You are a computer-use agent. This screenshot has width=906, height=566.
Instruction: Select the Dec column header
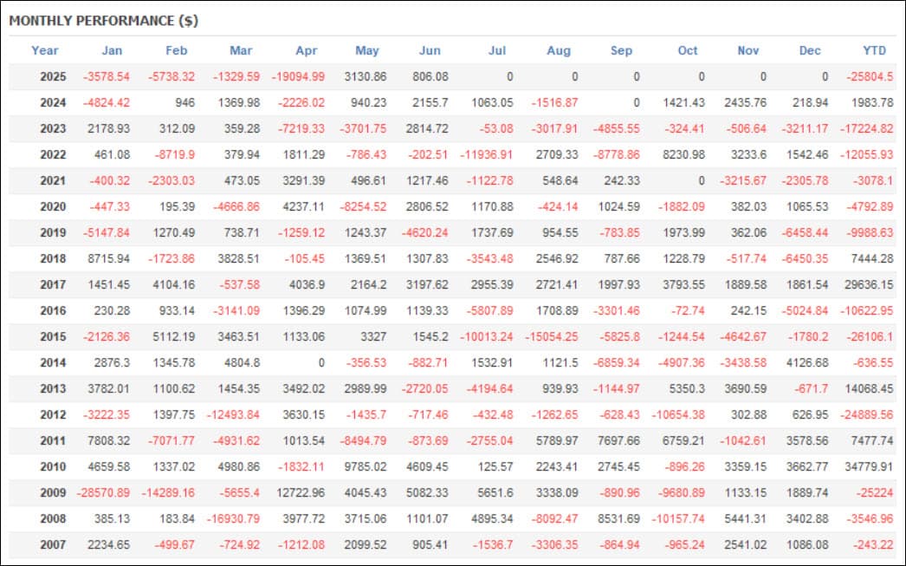pos(810,50)
